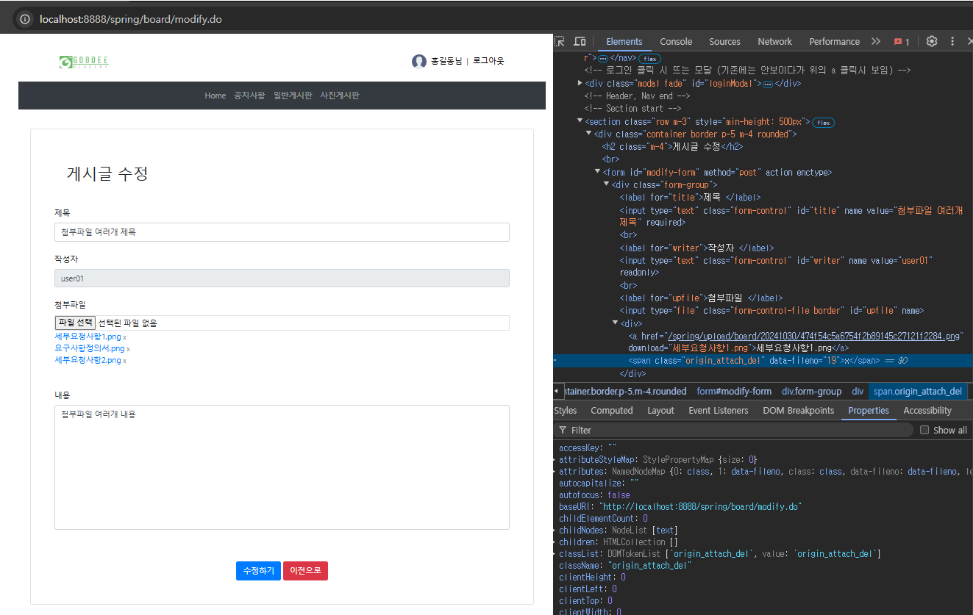Open 일반게시판 in navigation bar

(x=293, y=96)
